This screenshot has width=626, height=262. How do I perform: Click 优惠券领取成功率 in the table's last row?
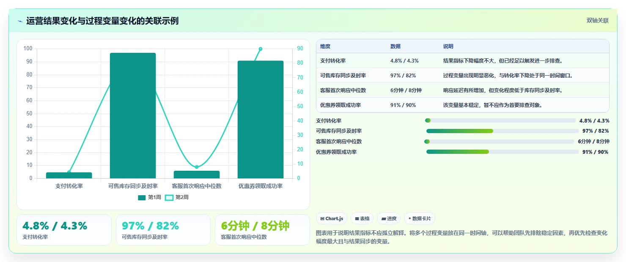point(340,105)
